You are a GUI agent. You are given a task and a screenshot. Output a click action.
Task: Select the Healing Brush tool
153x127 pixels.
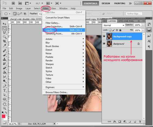(x=5, y=51)
